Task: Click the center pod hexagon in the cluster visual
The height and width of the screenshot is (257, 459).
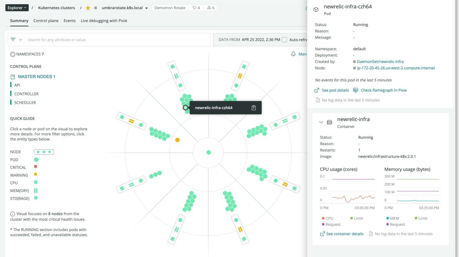Action: [208, 152]
